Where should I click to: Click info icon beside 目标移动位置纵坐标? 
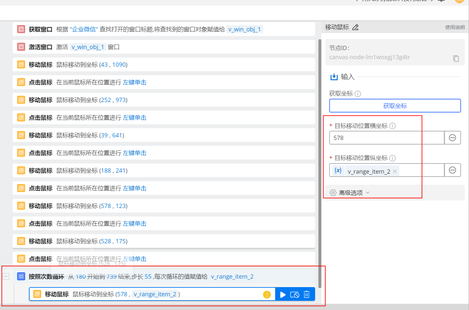click(392, 158)
